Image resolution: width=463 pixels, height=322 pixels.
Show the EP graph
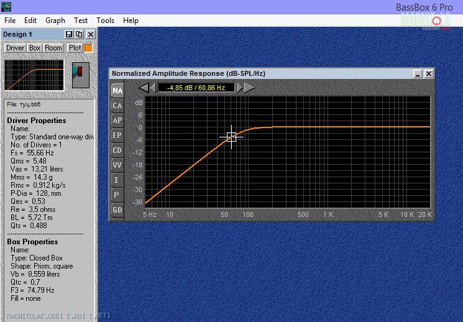click(x=117, y=136)
